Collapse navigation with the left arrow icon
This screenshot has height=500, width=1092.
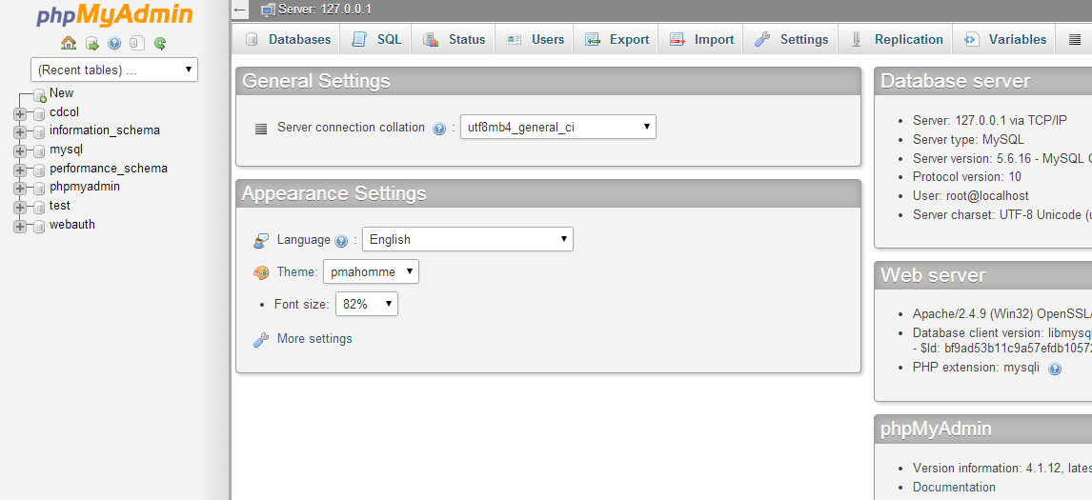240,10
